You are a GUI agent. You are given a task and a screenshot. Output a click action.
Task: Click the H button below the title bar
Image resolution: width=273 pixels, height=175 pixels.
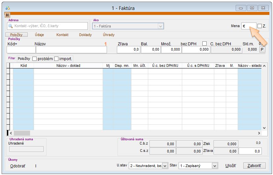(7, 15)
